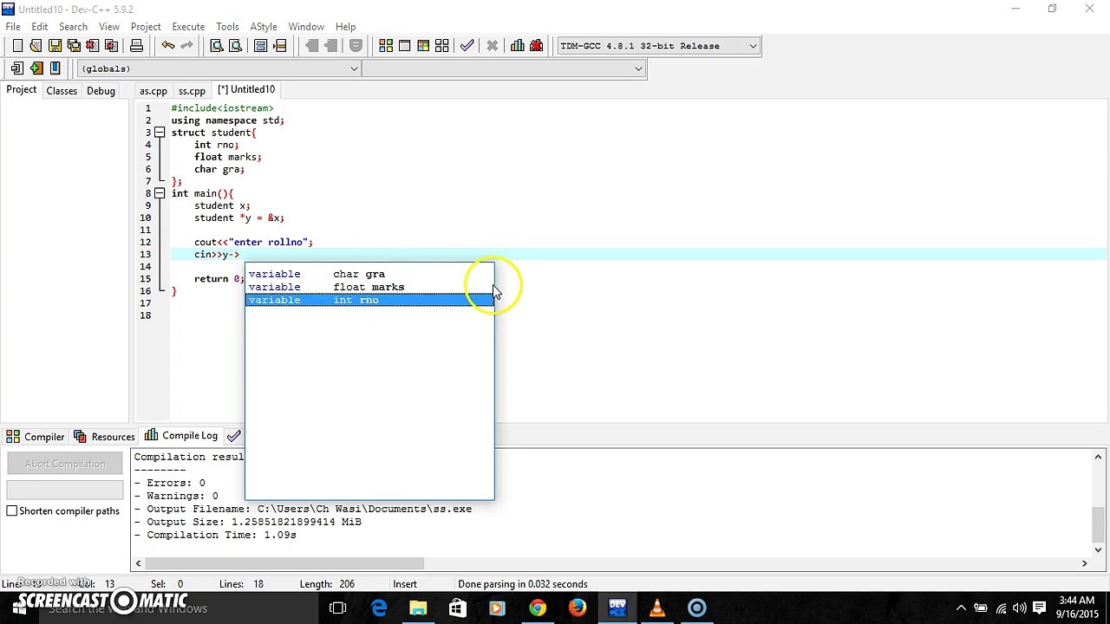Open the Find tool in toolbar

pyautogui.click(x=217, y=46)
